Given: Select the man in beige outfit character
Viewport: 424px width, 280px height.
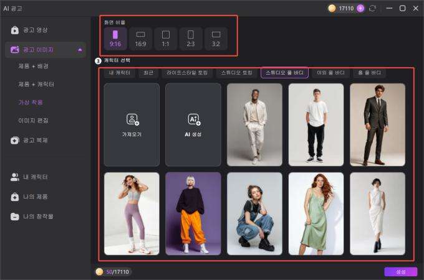Looking at the screenshot, I should coord(254,124).
